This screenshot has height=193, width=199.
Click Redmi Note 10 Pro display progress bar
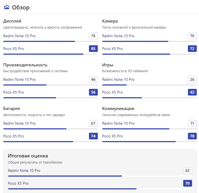tap(50, 41)
